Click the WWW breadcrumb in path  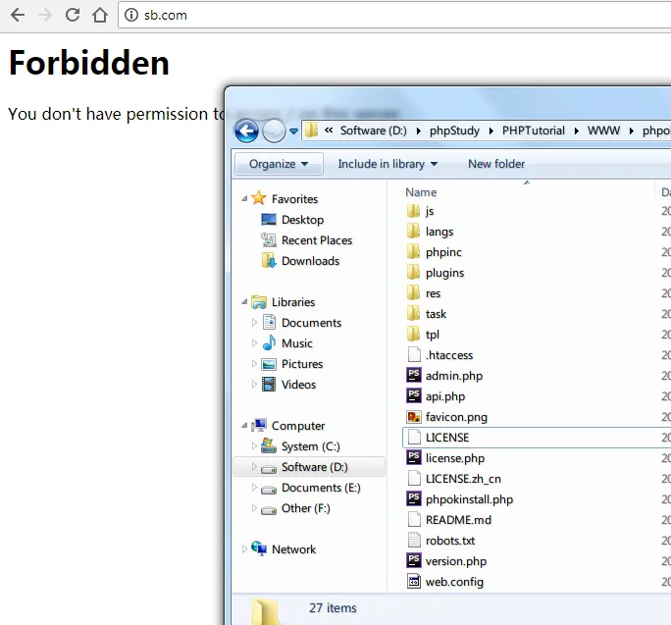click(x=604, y=130)
